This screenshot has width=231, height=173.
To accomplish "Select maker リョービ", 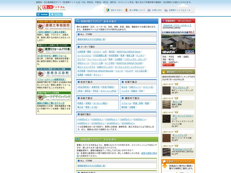I will coord(119,71).
